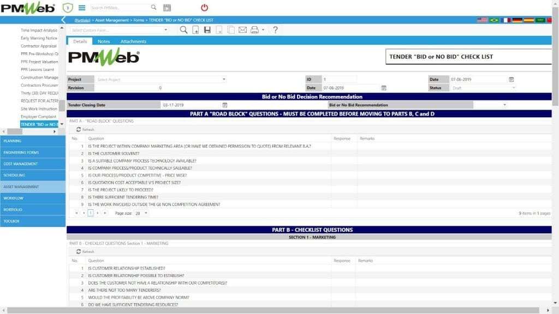Open Bid or No Bid Recommendation dropdown
Screen dimensions: 559x314
pos(504,105)
